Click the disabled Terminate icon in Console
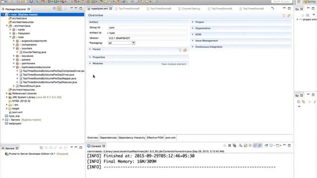This screenshot has width=317, height=178. tap(224, 145)
